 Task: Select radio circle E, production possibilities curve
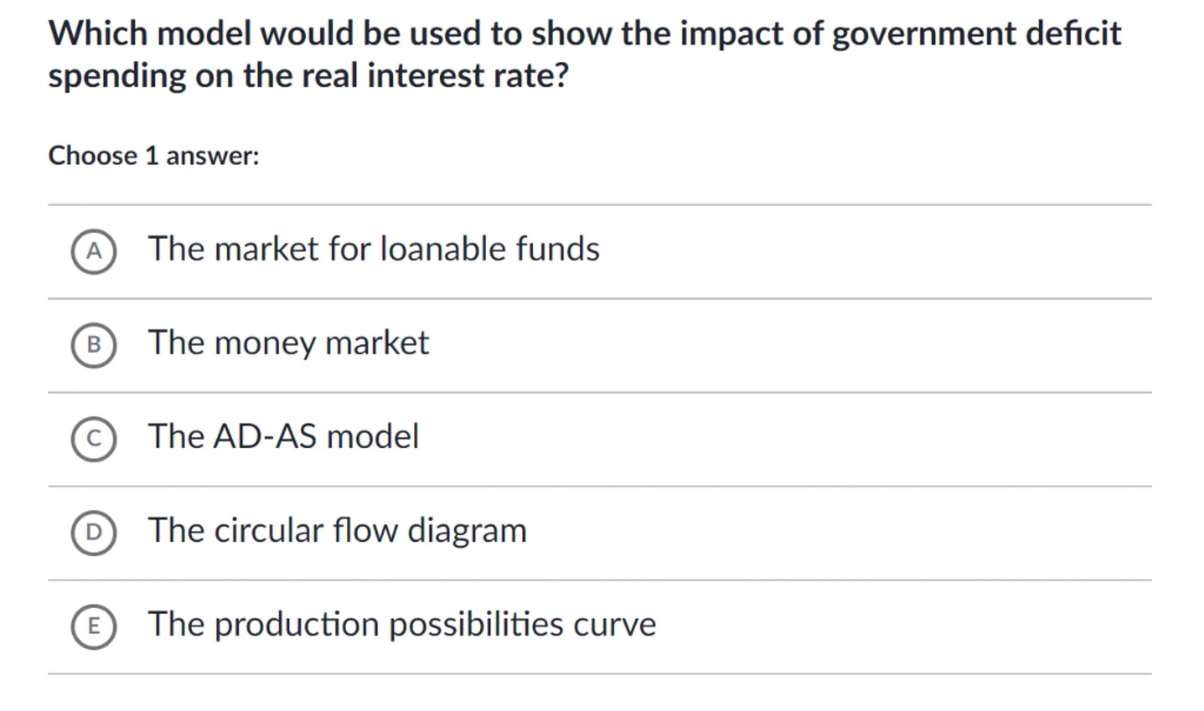coord(93,626)
